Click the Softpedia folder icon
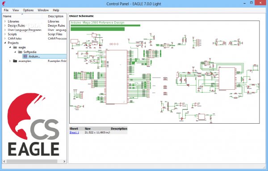Screen dimensions: 268x171 pyautogui.click(x=20, y=52)
